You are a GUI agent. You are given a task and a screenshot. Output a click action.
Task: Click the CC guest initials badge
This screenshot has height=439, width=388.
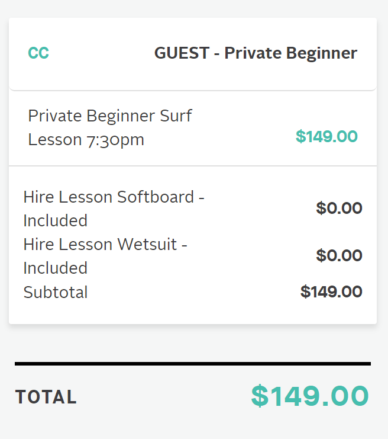[x=38, y=53]
